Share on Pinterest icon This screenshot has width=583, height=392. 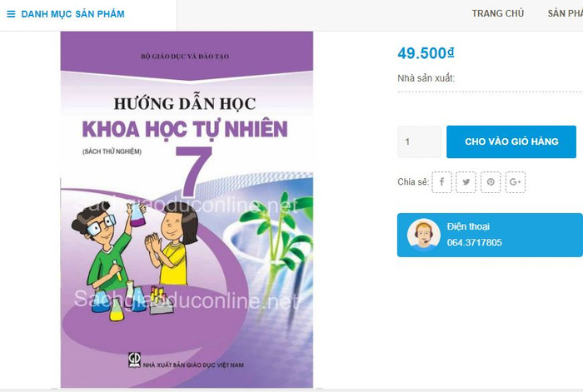coord(491,182)
